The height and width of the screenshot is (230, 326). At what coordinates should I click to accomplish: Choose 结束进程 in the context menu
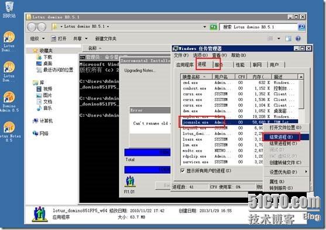pos(287,137)
